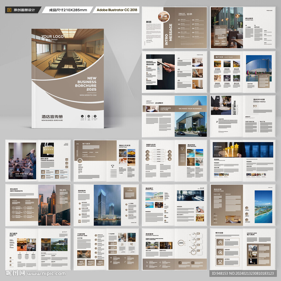This screenshot has height=281, width=281.
Task: Select the waiter holding cocktail glass photo
Action: tap(221, 105)
